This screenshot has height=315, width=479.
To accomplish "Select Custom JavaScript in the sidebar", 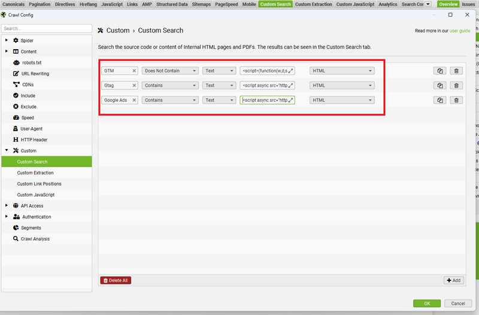I will click(x=47, y=195).
